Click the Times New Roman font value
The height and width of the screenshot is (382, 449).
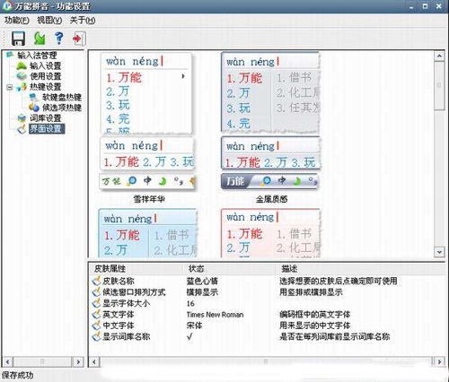[215, 315]
